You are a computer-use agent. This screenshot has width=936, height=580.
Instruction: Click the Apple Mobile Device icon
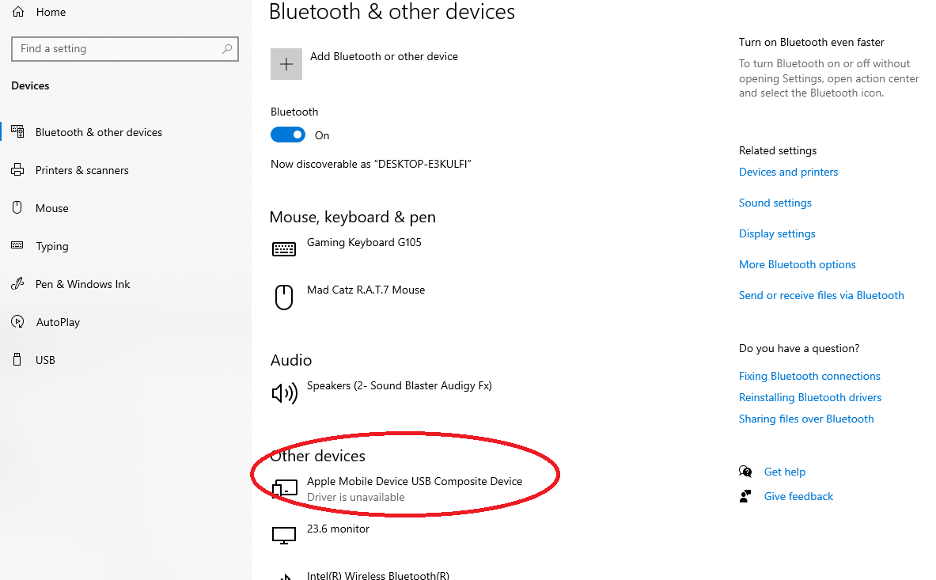pos(285,488)
